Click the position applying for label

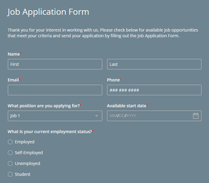coord(44,106)
